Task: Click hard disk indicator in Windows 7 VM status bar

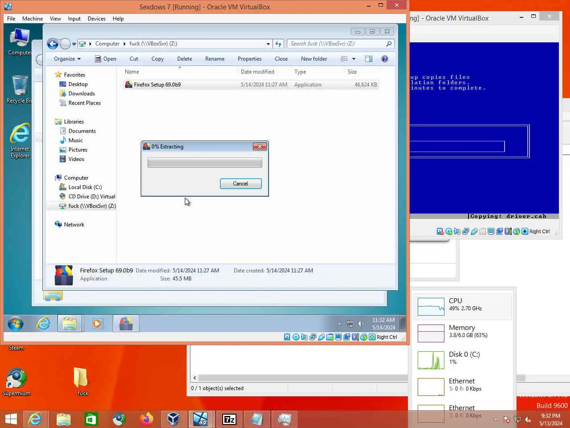Action: tap(287, 337)
